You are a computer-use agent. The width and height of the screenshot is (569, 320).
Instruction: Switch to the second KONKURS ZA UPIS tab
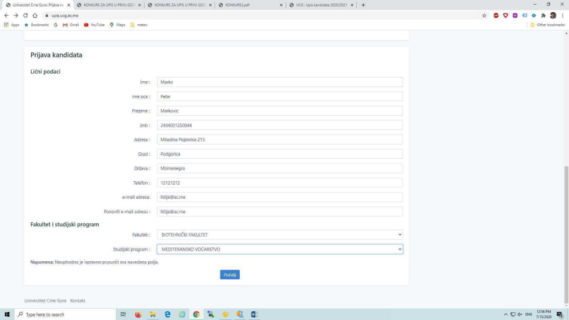(179, 5)
